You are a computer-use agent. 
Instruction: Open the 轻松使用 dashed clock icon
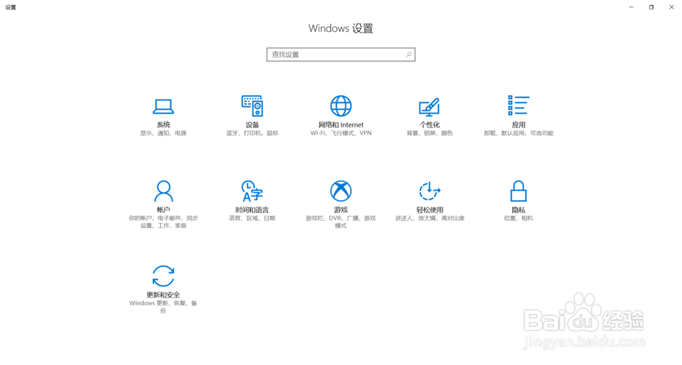tap(430, 191)
